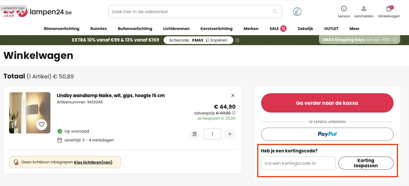Add the Naike wandlamp to favorites heart icon
The width and height of the screenshot is (409, 186).
[x=42, y=124]
